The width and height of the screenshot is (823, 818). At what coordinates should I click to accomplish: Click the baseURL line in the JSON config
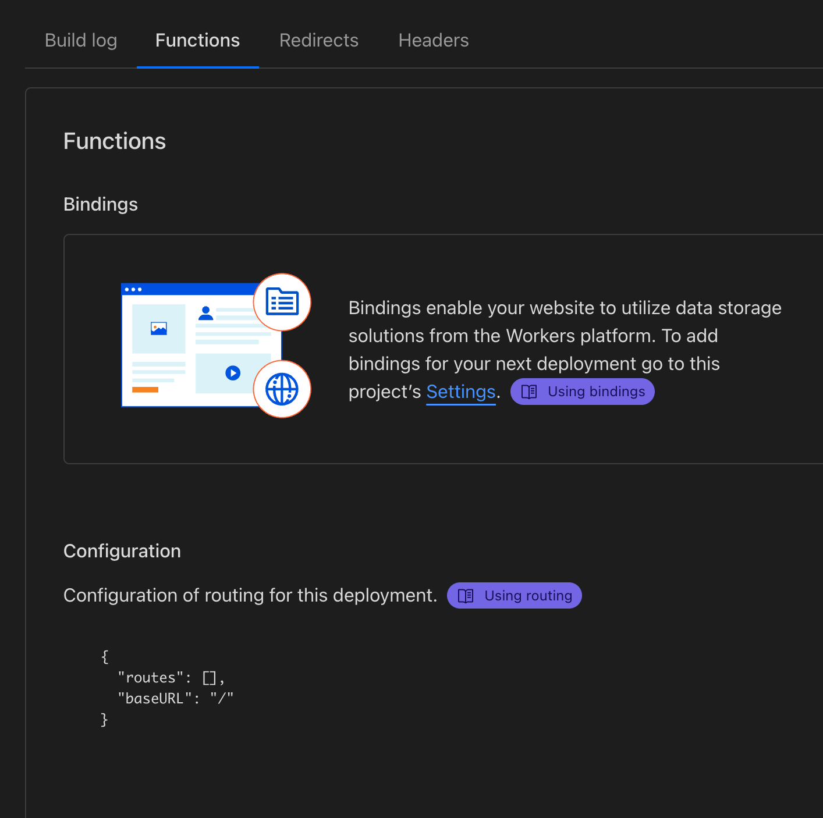175,699
